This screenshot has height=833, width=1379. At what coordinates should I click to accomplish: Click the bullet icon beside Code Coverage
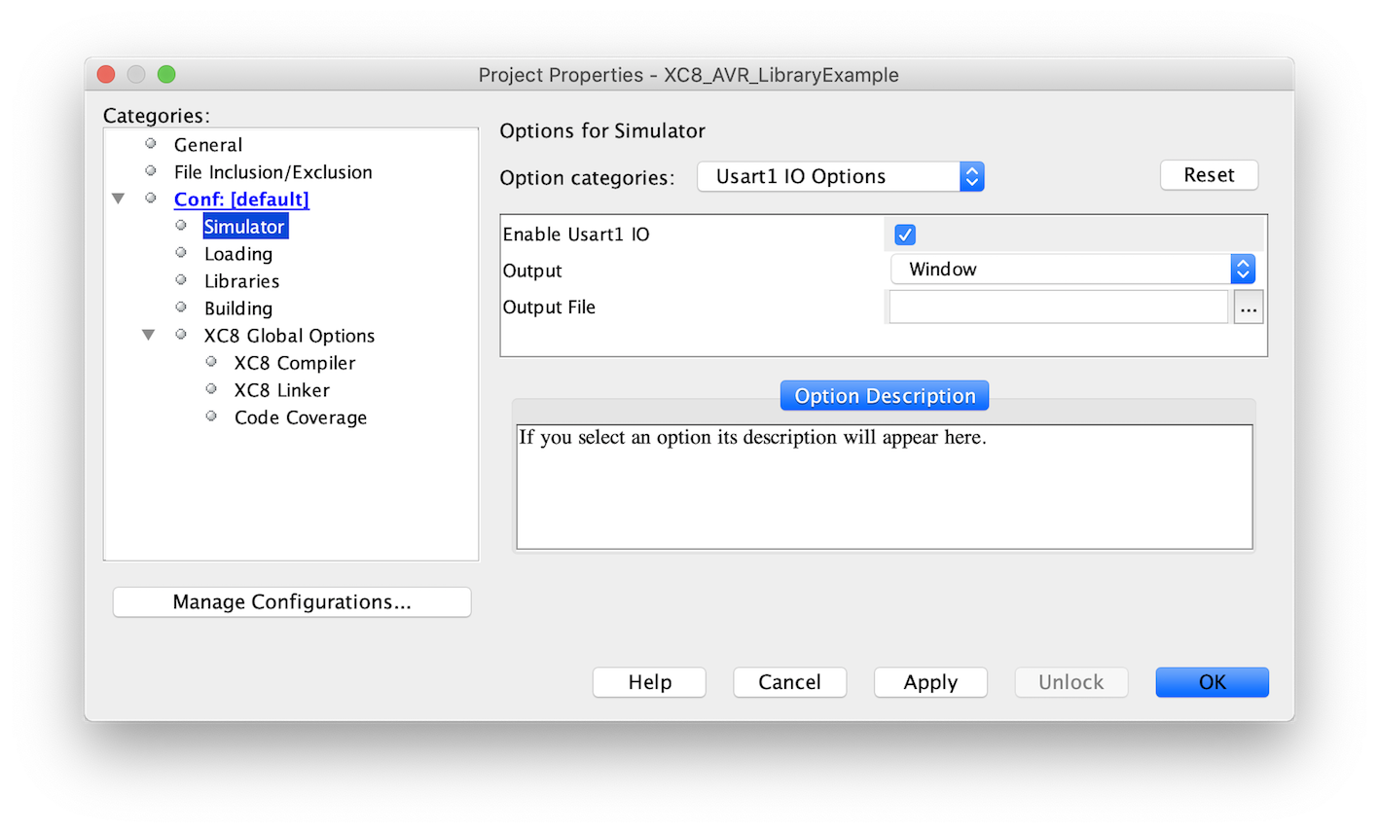pyautogui.click(x=211, y=416)
